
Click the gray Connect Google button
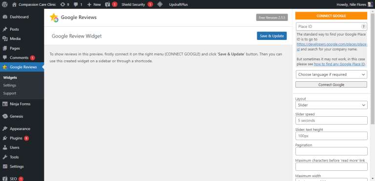[331, 85]
